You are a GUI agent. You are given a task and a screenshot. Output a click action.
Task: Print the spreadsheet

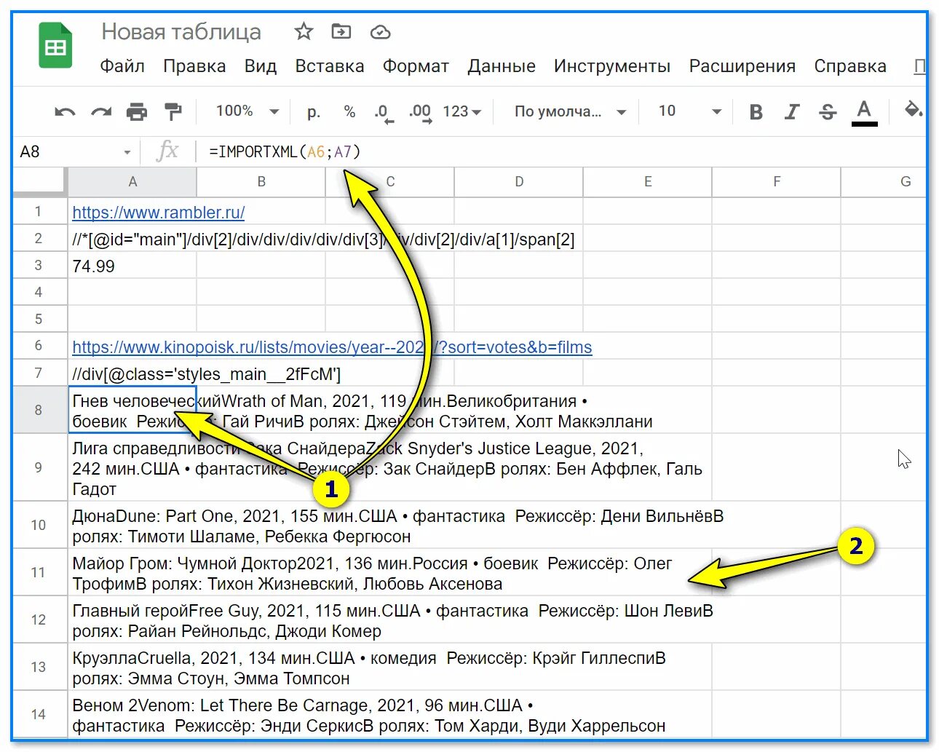click(136, 111)
